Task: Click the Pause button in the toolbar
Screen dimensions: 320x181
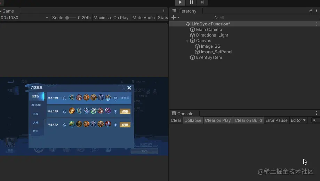Action: pyautogui.click(x=191, y=2)
